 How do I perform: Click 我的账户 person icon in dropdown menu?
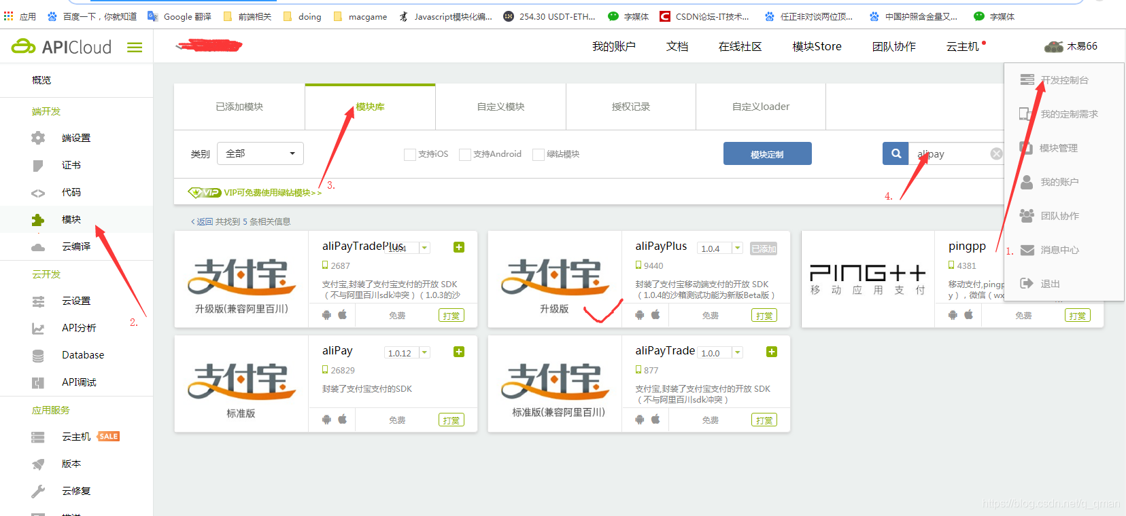1027,182
